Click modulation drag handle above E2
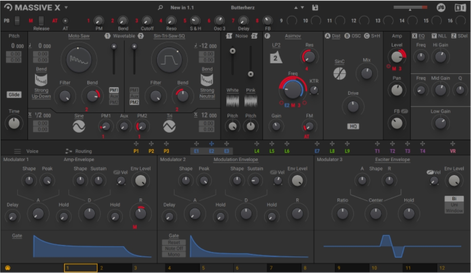The width and height of the screenshot is (471, 273). point(212,144)
